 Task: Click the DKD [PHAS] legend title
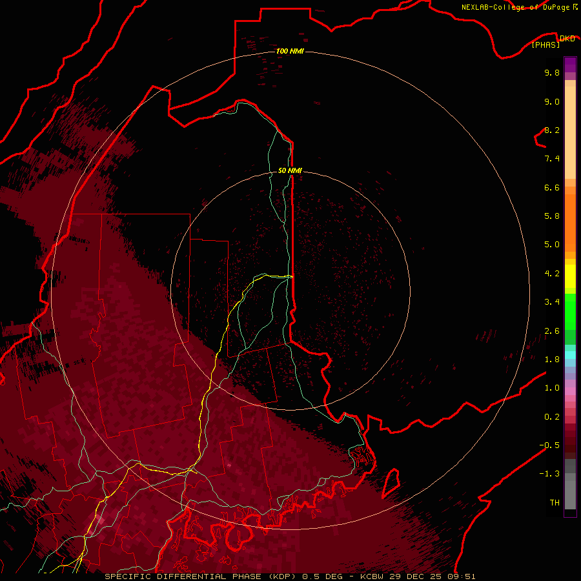click(x=553, y=41)
